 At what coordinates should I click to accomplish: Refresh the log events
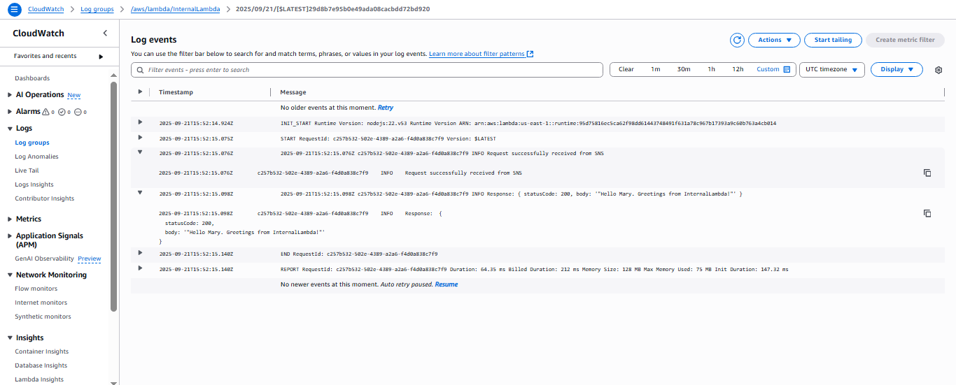coord(737,40)
